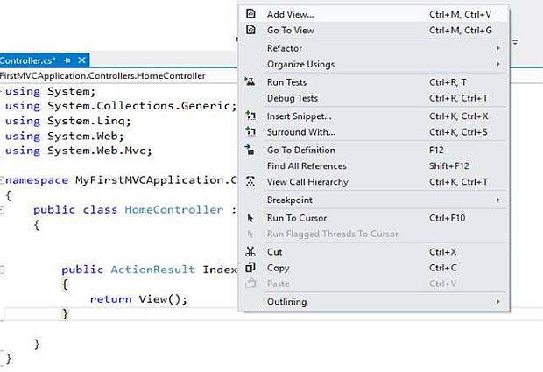The height and width of the screenshot is (372, 543).
Task: Select Run Tests in the menu
Action: [x=374, y=82]
